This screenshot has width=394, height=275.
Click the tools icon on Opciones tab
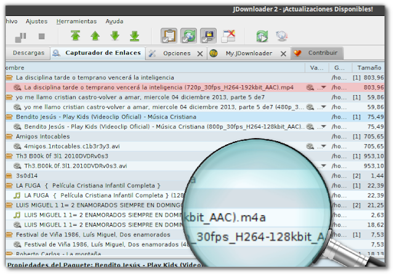[x=152, y=53]
